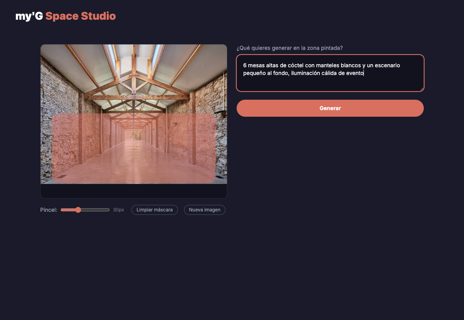Click the slider track to change brush size
Viewport: 464px width, 320px height.
click(x=97, y=209)
